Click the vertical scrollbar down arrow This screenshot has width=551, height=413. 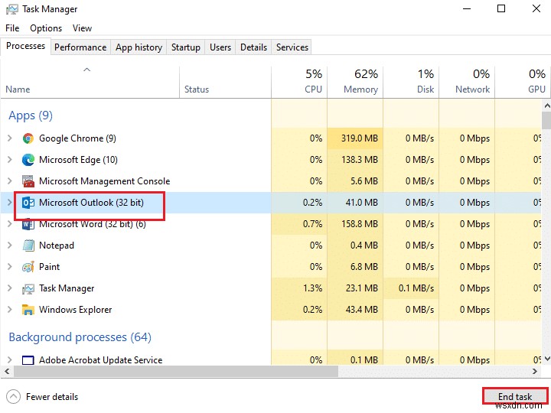coord(546,359)
